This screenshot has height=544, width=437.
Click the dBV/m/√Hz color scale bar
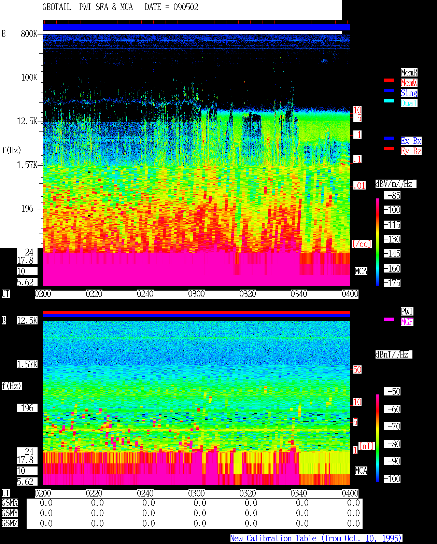point(378,242)
